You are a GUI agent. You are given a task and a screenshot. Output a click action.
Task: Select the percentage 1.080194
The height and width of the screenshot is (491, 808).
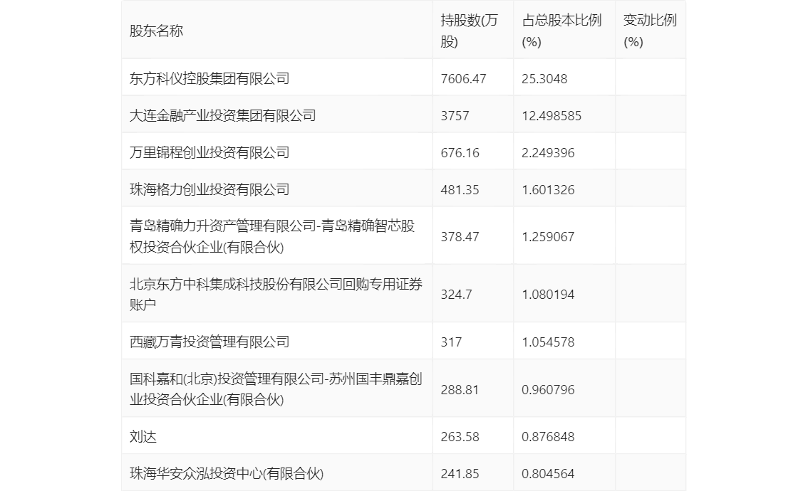pos(548,295)
